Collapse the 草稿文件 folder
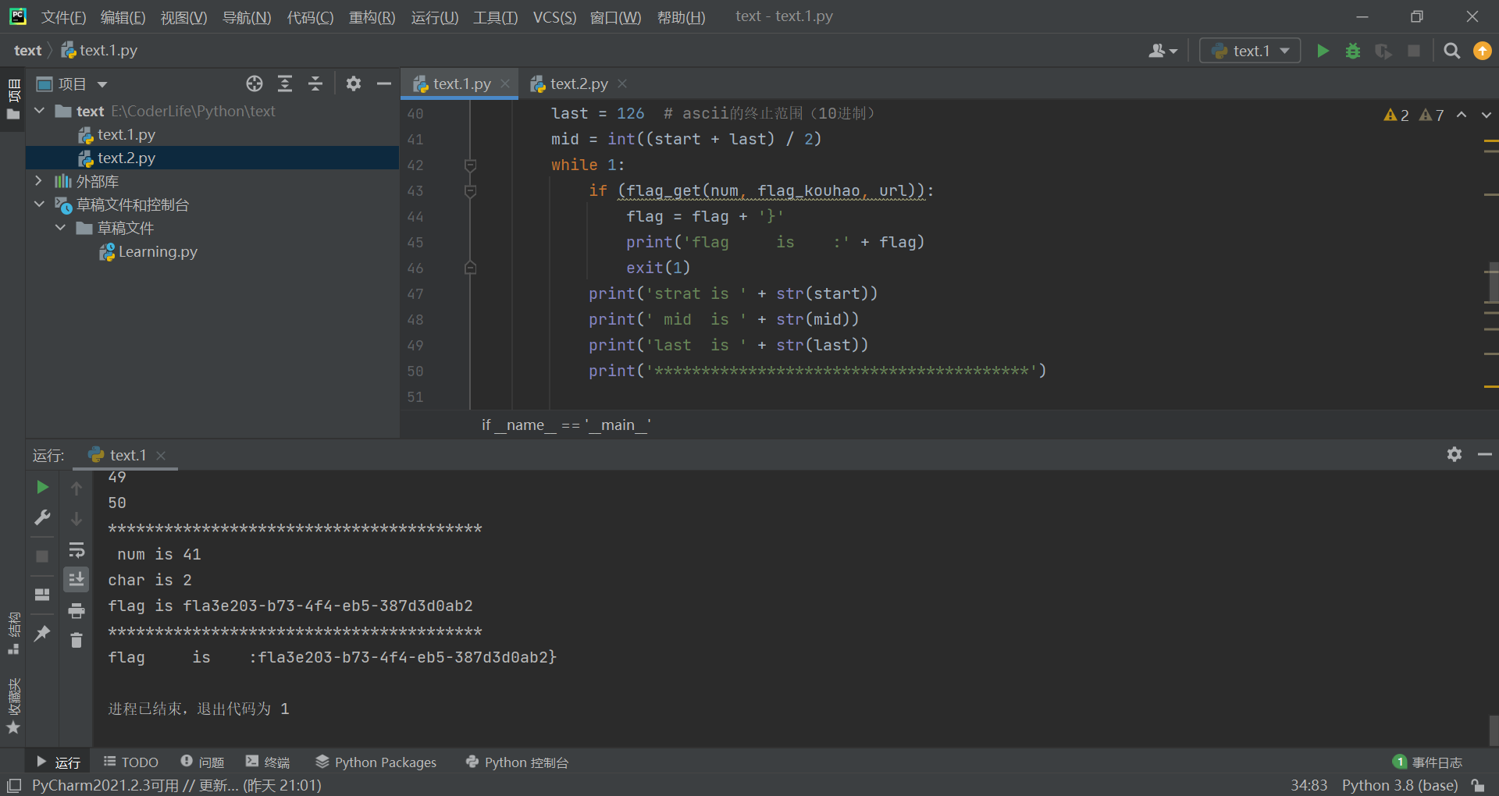 60,228
